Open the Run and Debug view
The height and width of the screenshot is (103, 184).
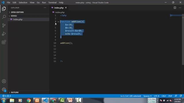[4, 34]
